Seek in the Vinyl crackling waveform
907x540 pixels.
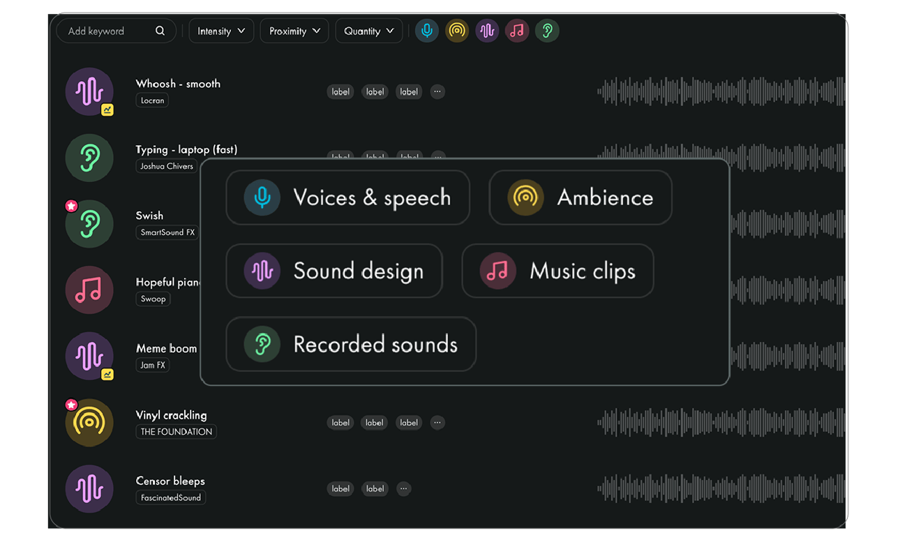[x=721, y=422]
